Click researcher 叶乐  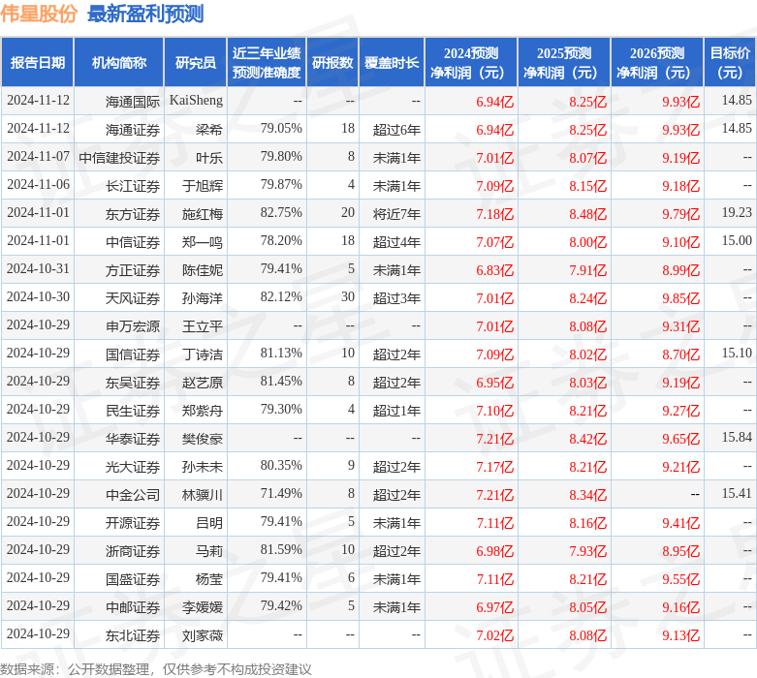click(x=209, y=157)
